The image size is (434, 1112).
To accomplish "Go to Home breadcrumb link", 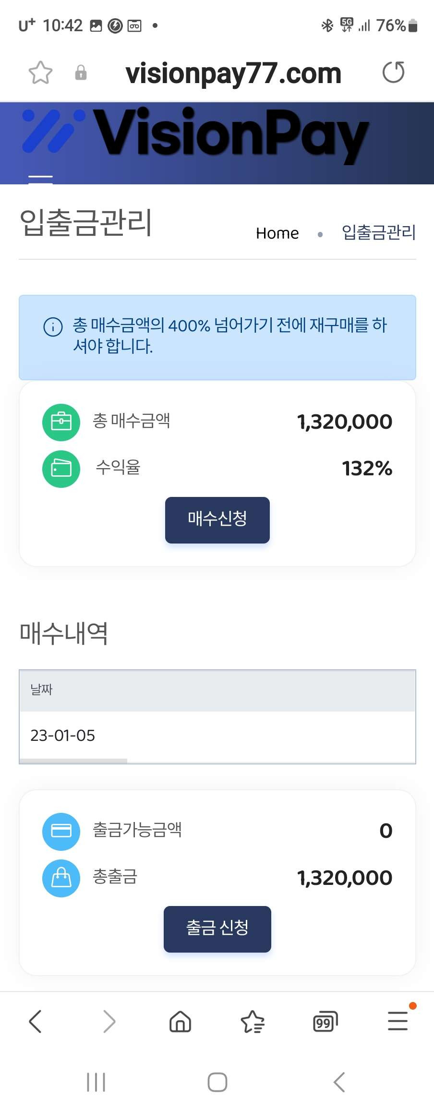I will tap(277, 233).
